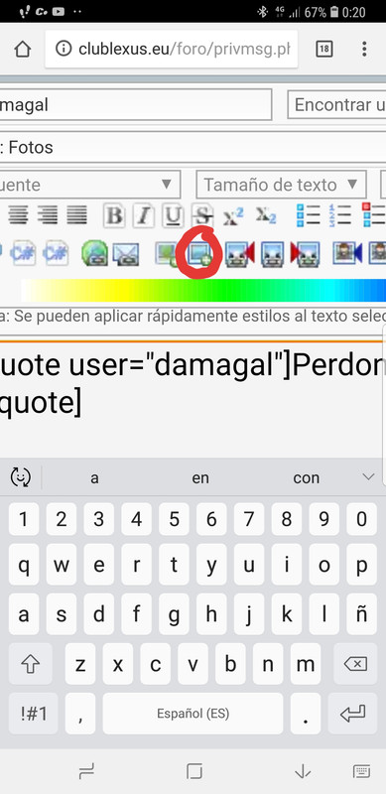Apply strikethrough with the S icon
The height and width of the screenshot is (794, 386).
tap(202, 216)
